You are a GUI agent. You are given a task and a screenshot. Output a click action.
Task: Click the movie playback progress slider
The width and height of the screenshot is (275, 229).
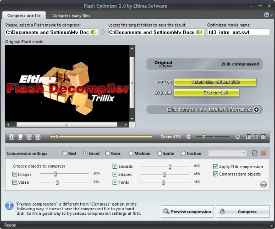coord(101,137)
